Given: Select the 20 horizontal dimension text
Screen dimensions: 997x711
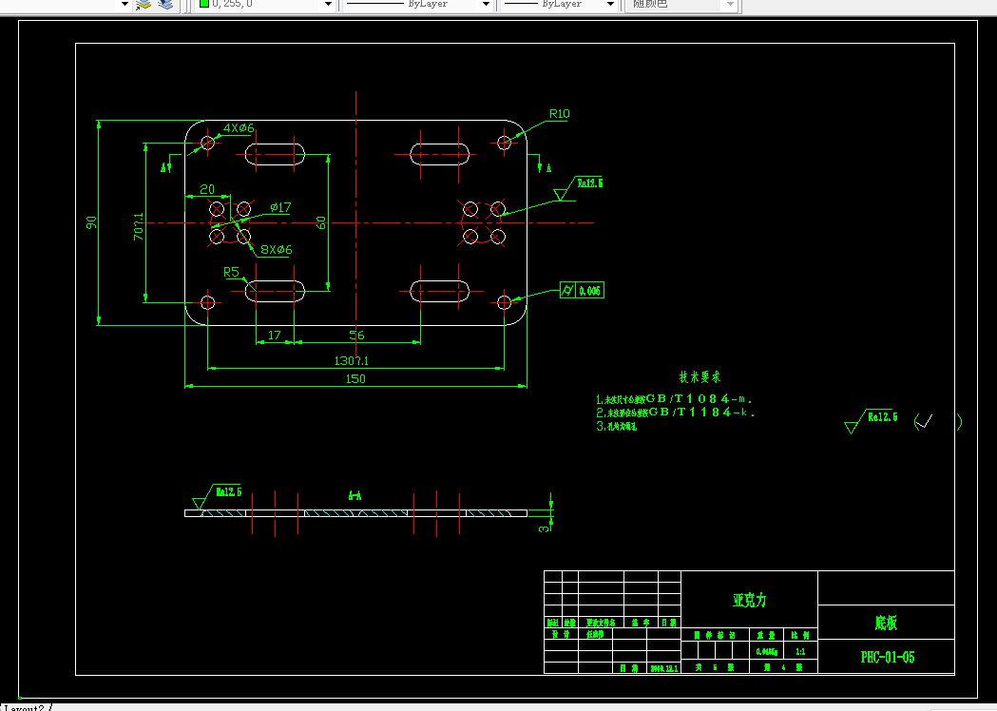Looking at the screenshot, I should (x=207, y=189).
